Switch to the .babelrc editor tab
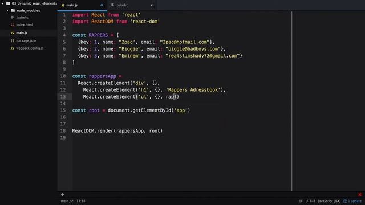 click(132, 5)
